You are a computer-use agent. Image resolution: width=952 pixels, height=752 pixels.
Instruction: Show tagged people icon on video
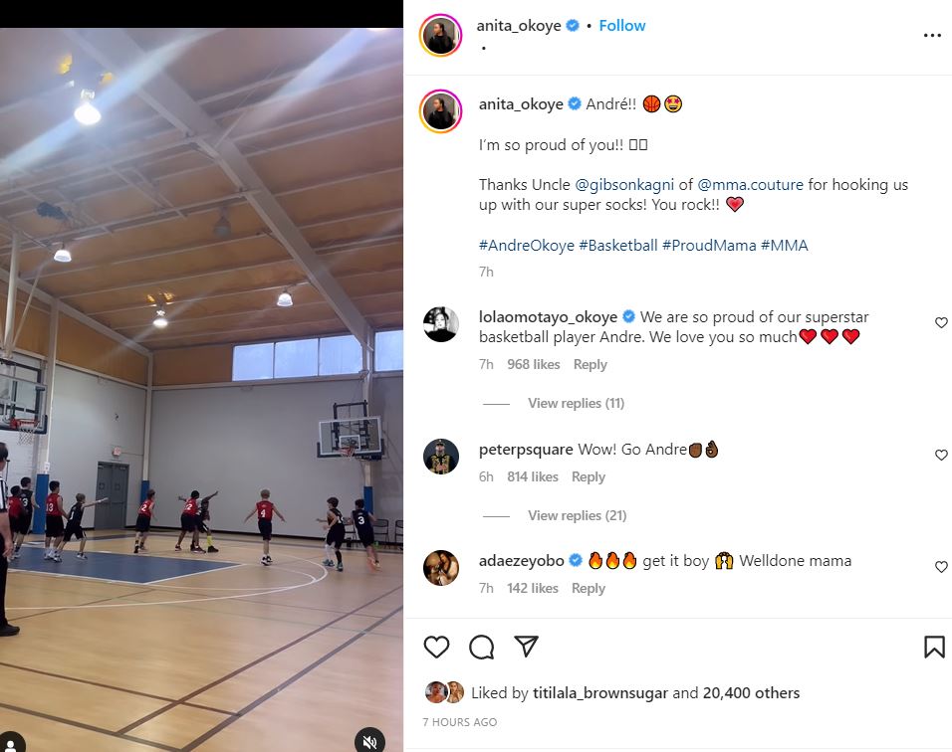pyautogui.click(x=10, y=743)
